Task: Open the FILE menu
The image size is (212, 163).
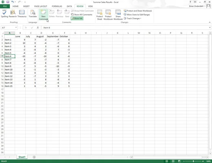Action: pyautogui.click(x=5, y=6)
